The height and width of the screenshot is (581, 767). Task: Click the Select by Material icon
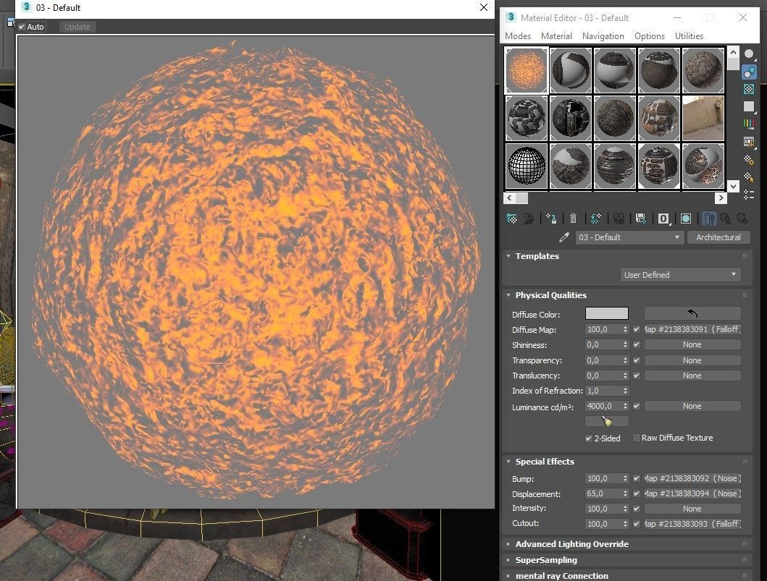coord(749,177)
